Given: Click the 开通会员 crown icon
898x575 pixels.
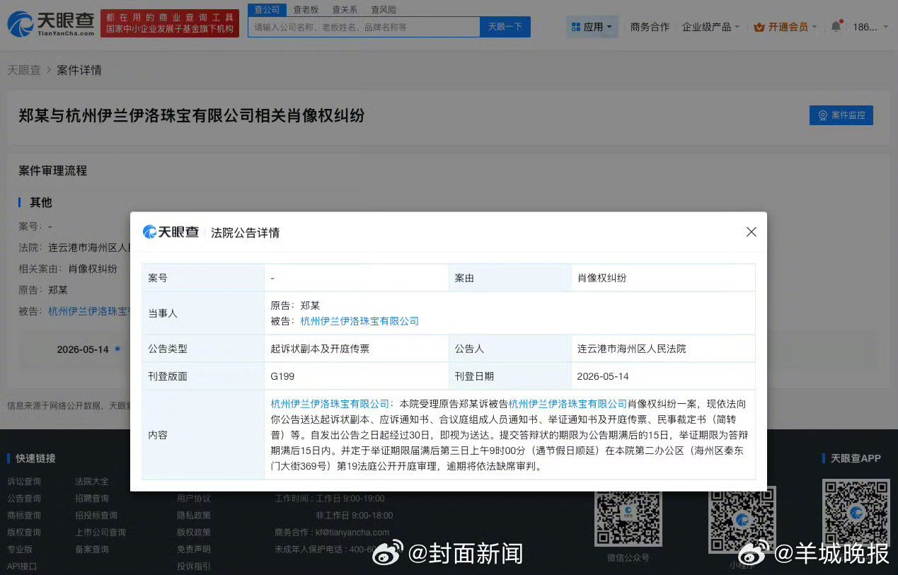Looking at the screenshot, I should coord(759,27).
